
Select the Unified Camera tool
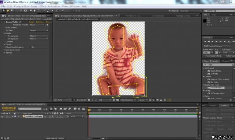[21, 11]
